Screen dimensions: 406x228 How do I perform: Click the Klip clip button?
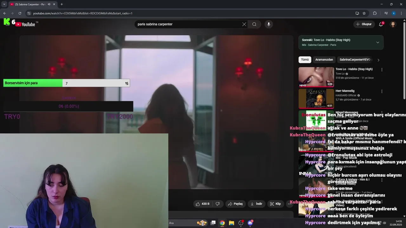275,204
